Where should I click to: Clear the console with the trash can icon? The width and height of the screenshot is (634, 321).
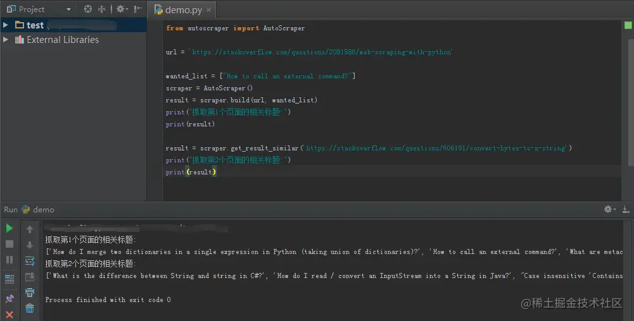(30, 308)
